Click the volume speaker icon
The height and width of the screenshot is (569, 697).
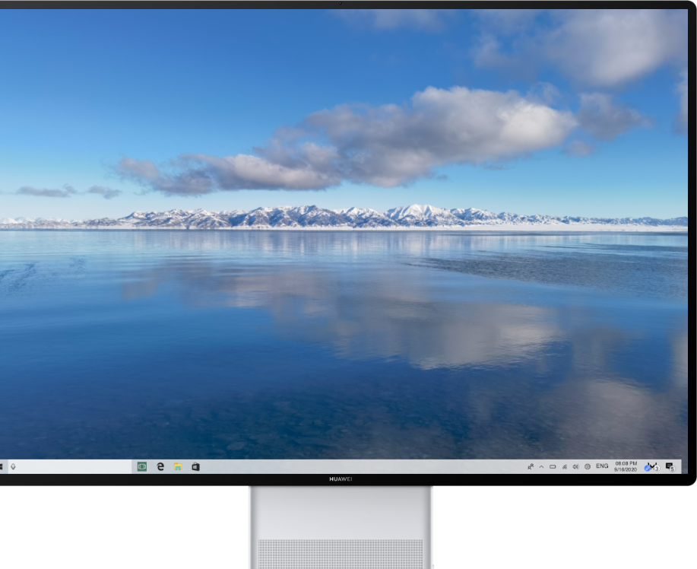coord(575,466)
